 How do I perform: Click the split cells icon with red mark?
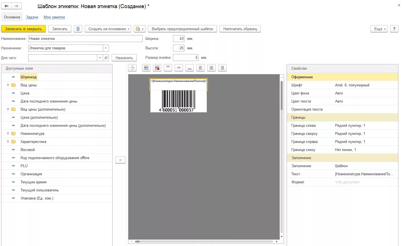point(157,68)
